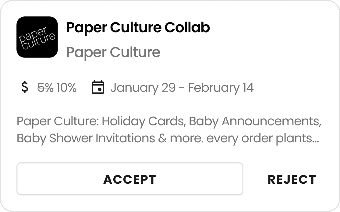Click the Paper Culture logo thumbnail
The width and height of the screenshot is (340, 212).
click(x=37, y=37)
